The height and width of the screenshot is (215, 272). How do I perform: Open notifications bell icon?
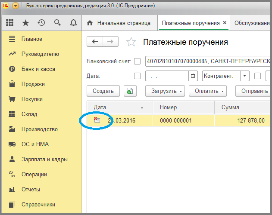click(73, 23)
